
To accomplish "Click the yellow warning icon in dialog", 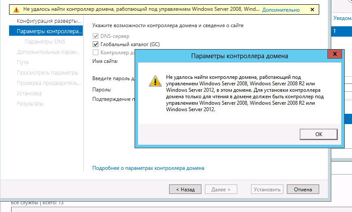I will click(155, 81).
